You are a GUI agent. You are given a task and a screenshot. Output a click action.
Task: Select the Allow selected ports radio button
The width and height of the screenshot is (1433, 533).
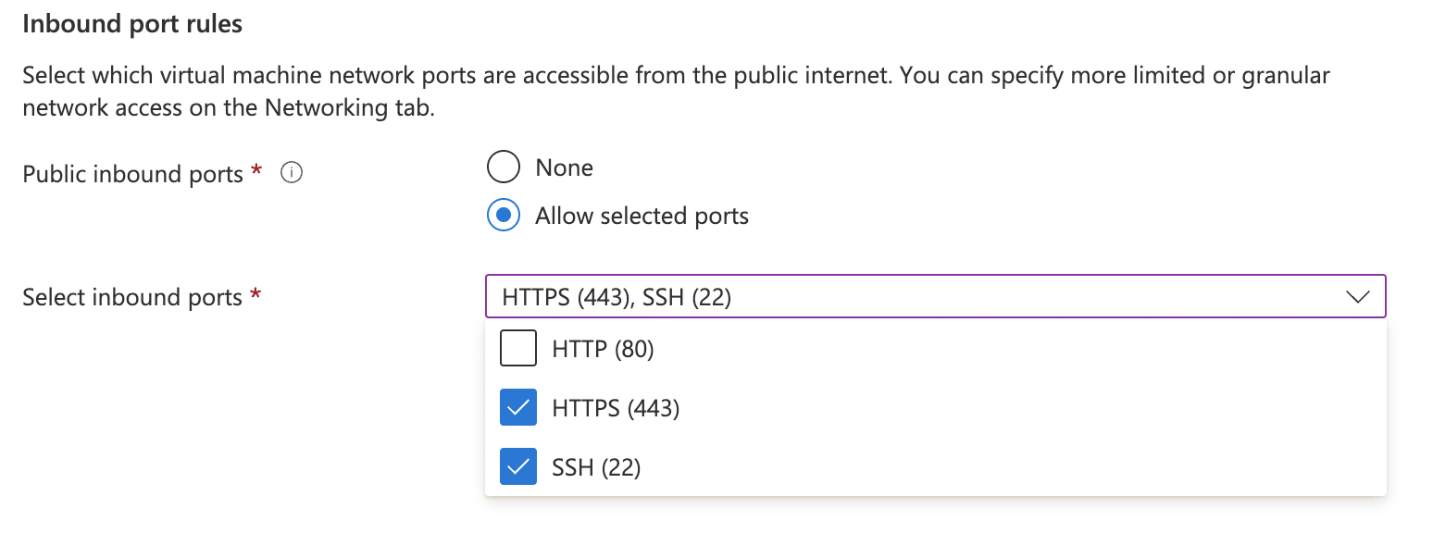(x=503, y=215)
